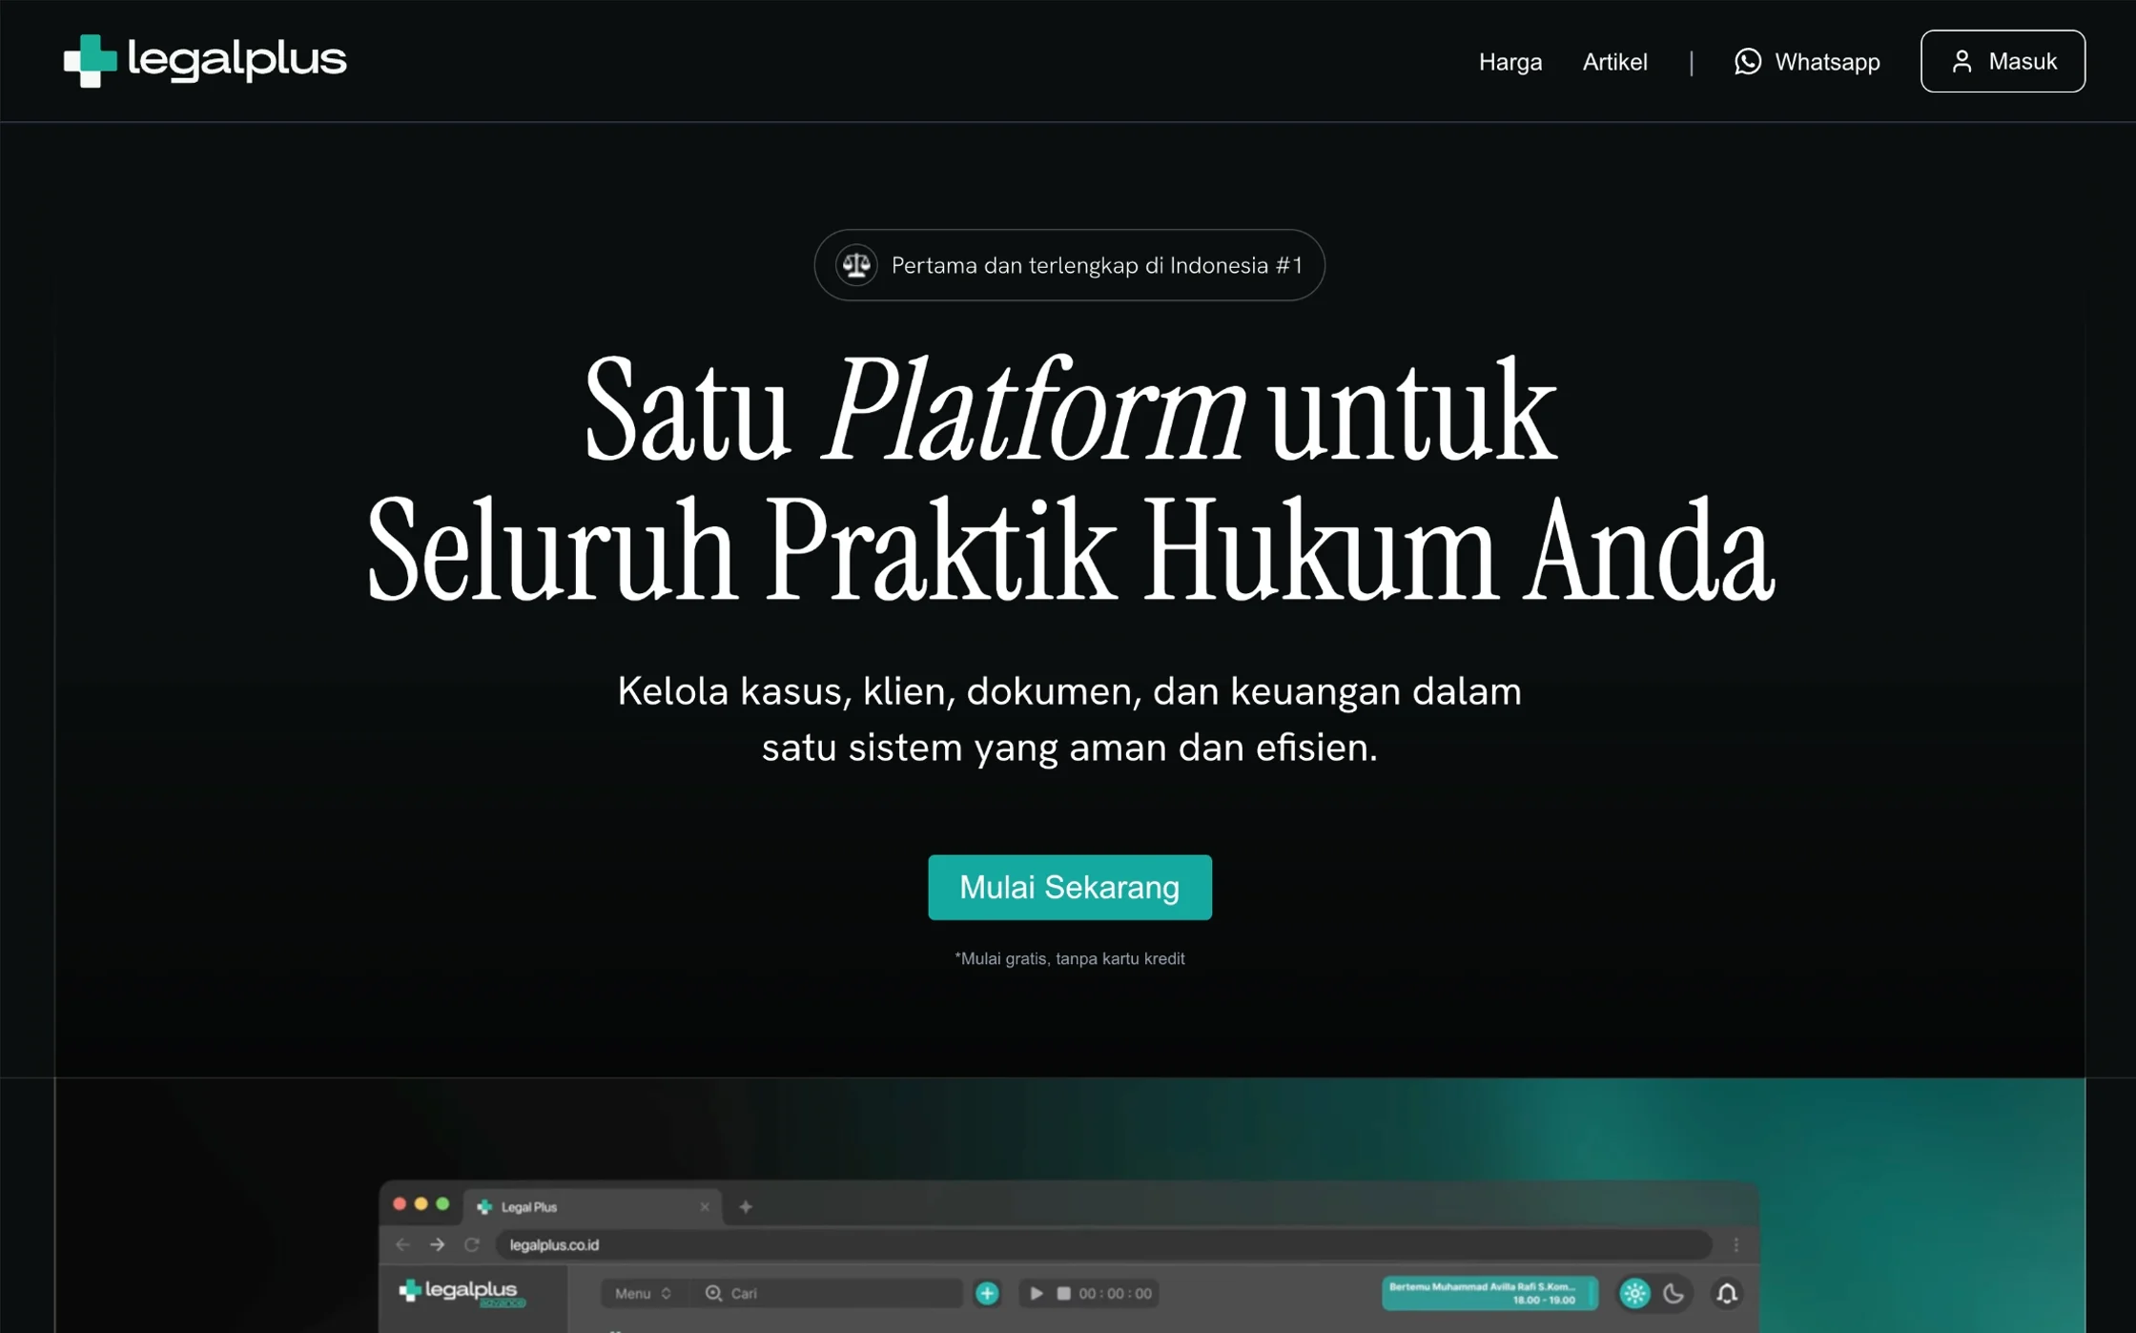This screenshot has height=1333, width=2136.
Task: Go to the Artikel section
Action: (x=1614, y=62)
